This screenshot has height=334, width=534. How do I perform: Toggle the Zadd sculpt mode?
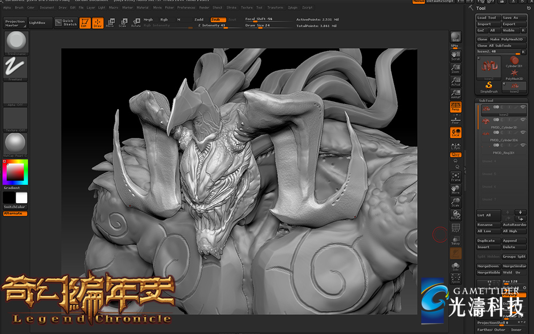pos(199,19)
